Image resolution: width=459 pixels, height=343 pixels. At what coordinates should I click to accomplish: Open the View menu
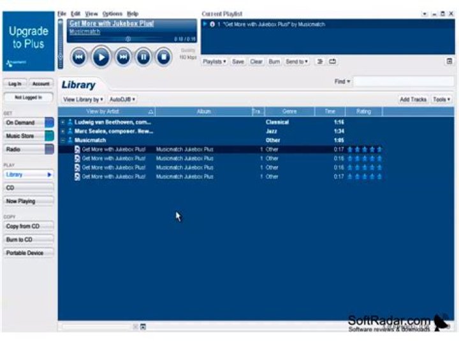pyautogui.click(x=91, y=14)
